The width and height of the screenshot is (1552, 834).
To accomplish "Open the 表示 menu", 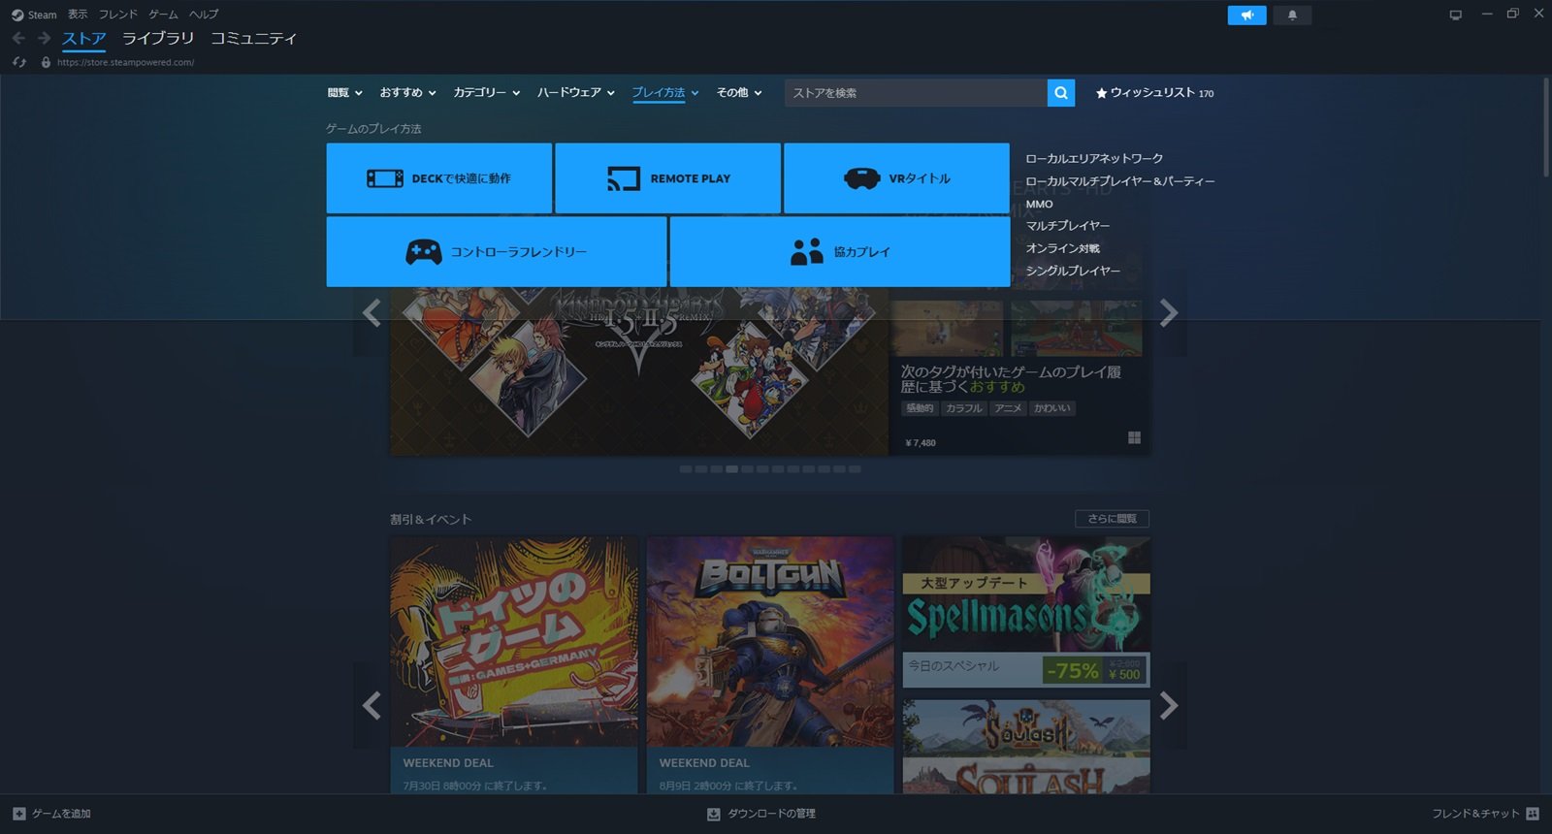I will (x=78, y=15).
